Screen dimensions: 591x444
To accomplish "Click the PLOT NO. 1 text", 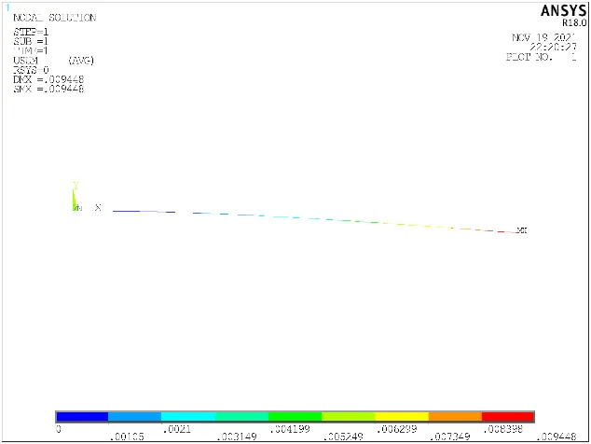I will [x=543, y=57].
